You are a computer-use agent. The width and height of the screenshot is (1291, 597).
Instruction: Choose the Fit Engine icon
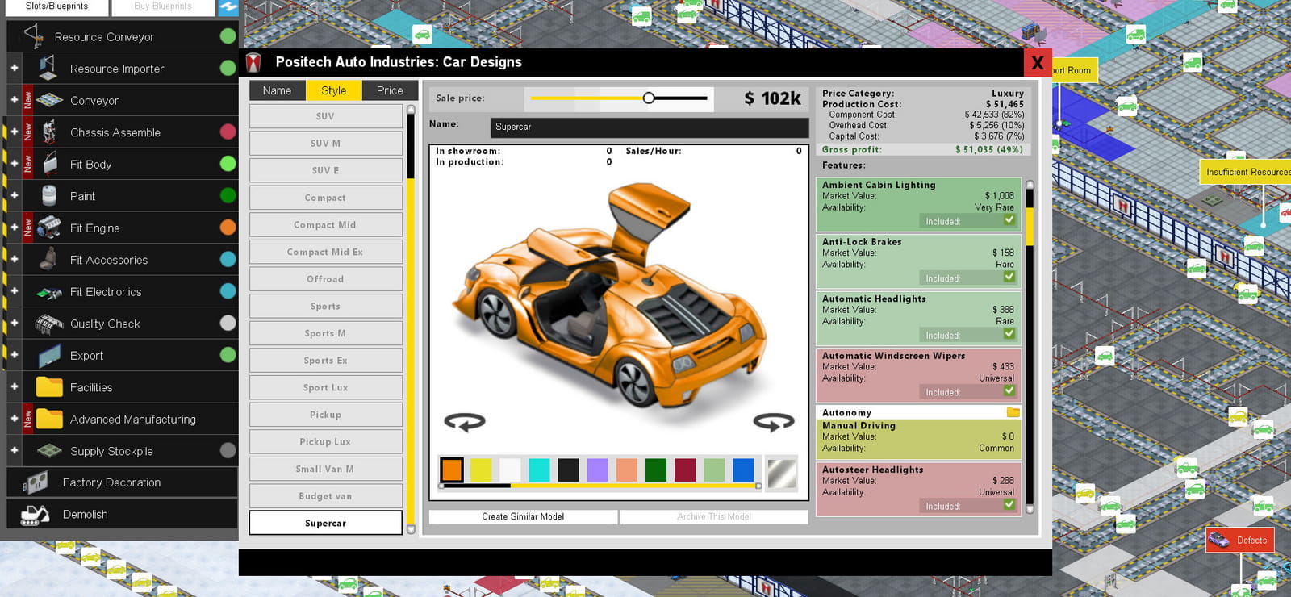pyautogui.click(x=49, y=228)
